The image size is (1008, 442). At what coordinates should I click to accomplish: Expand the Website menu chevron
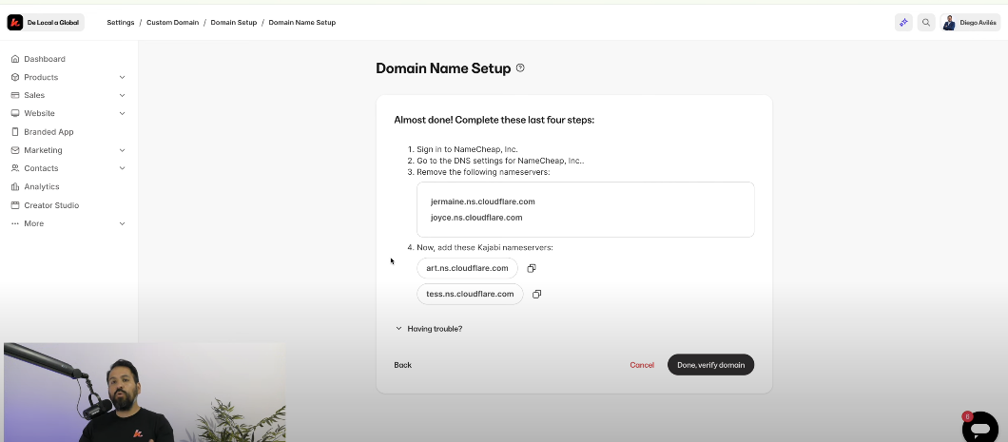pos(122,113)
